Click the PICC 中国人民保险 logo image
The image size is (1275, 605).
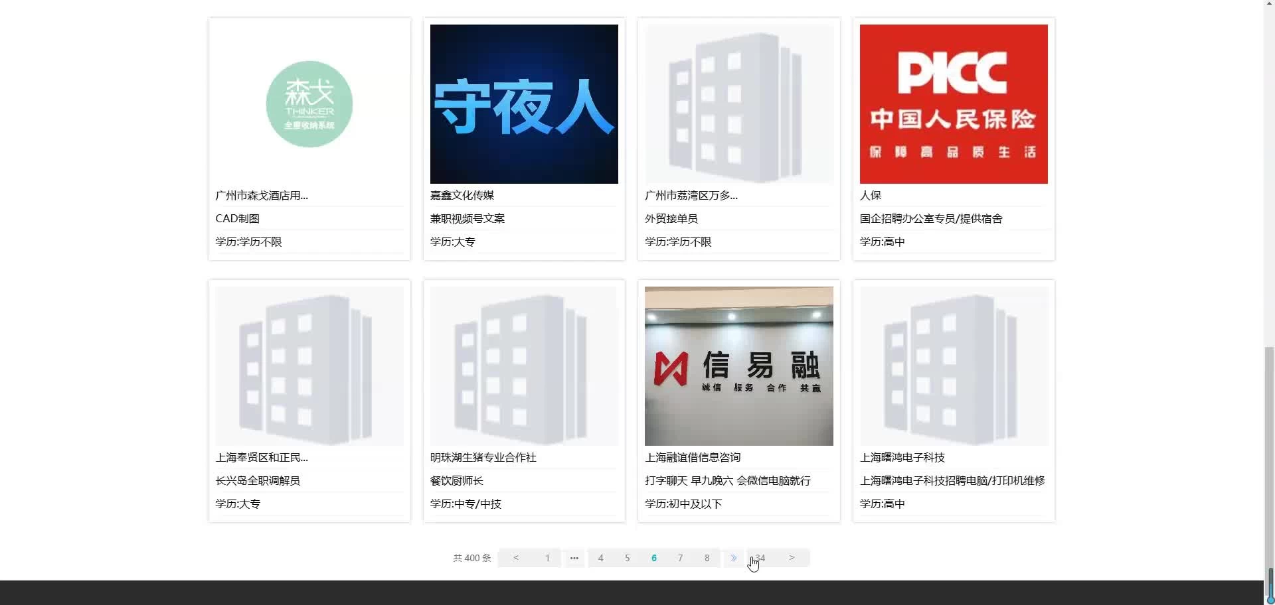954,104
